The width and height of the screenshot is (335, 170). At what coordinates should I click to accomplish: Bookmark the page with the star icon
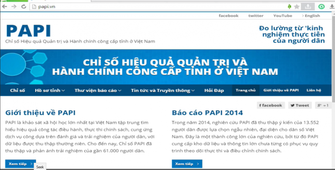[x=296, y=7]
